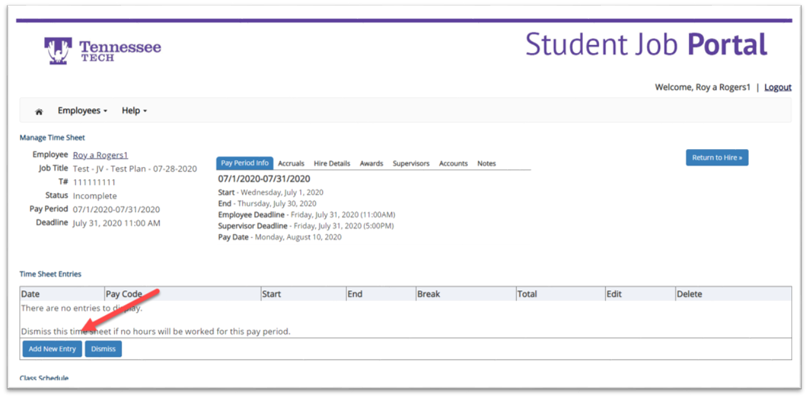Open the Help dropdown menu

pyautogui.click(x=134, y=110)
